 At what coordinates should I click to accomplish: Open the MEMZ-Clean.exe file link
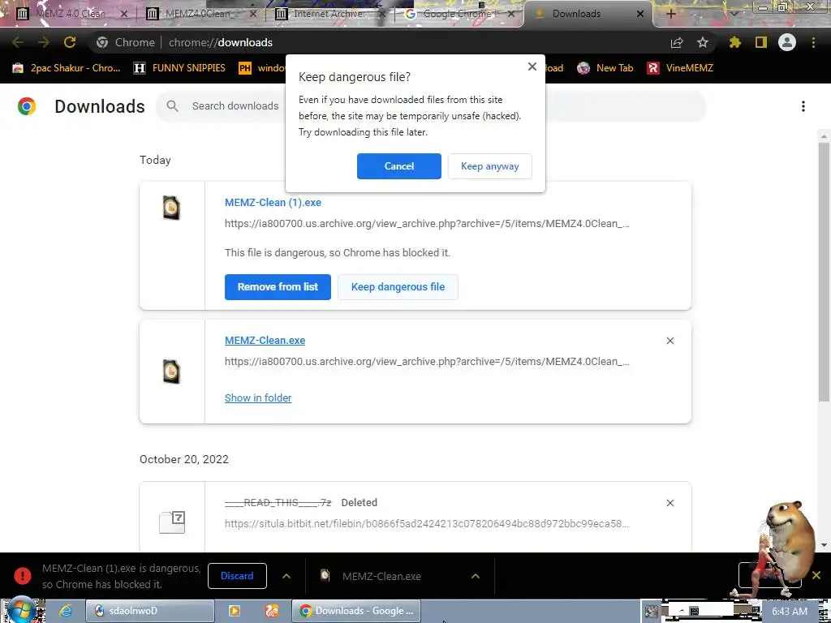(x=265, y=340)
